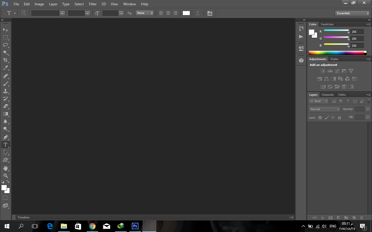Select the Hand tool
Screen dimensions: 372x232
click(x=6, y=168)
